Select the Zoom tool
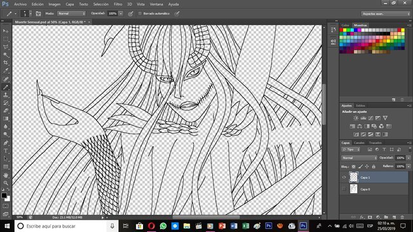This screenshot has width=413, height=232. tap(6, 182)
